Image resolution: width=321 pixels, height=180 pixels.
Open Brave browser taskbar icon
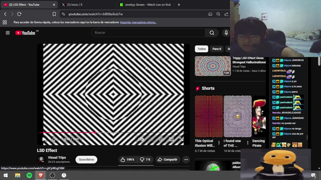[x=41, y=175]
